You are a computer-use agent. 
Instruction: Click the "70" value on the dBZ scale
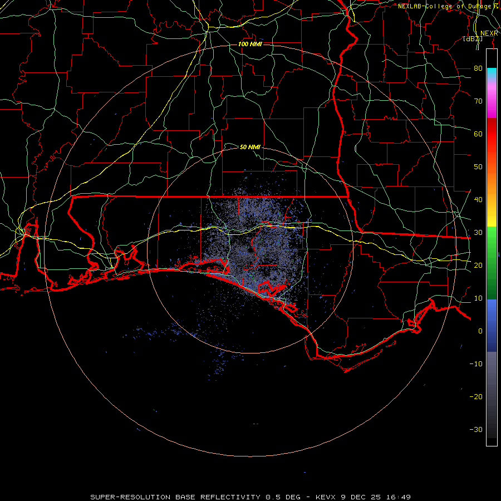point(478,101)
